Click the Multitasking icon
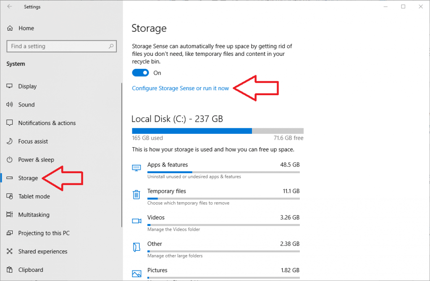 (10, 215)
